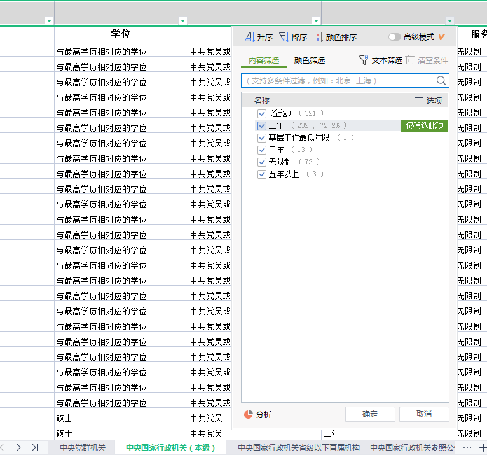Click the color sort (颜色排序) icon
The width and height of the screenshot is (487, 455).
click(319, 38)
